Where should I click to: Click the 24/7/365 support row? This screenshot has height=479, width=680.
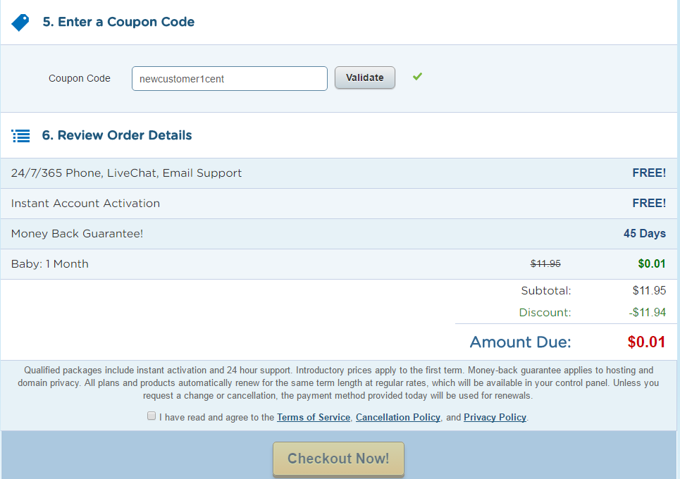point(127,173)
